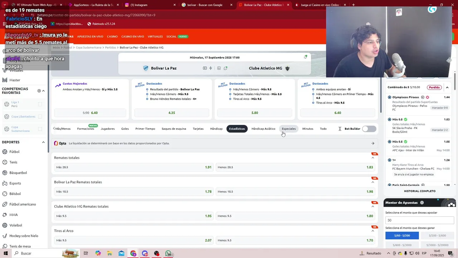Image resolution: width=458 pixels, height=258 pixels.
Task: Collapse the Remates totales market
Action: click(x=372, y=158)
